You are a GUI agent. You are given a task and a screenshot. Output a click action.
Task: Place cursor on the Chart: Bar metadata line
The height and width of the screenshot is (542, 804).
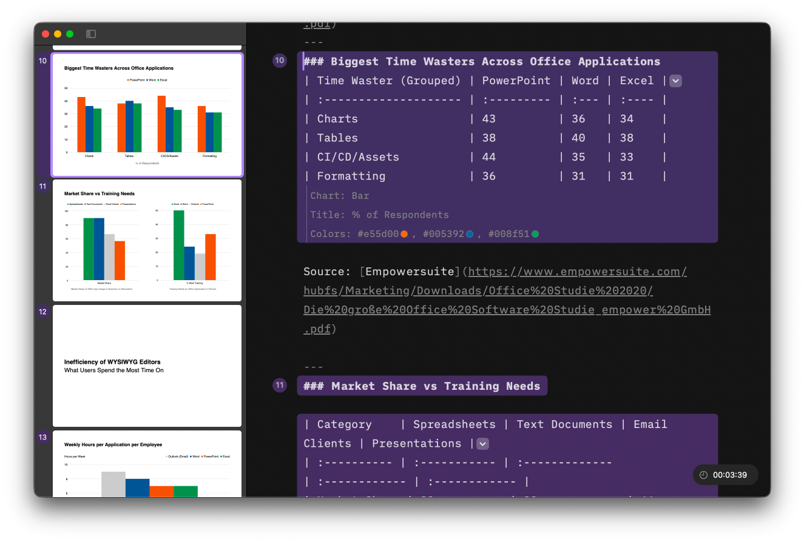pyautogui.click(x=341, y=195)
